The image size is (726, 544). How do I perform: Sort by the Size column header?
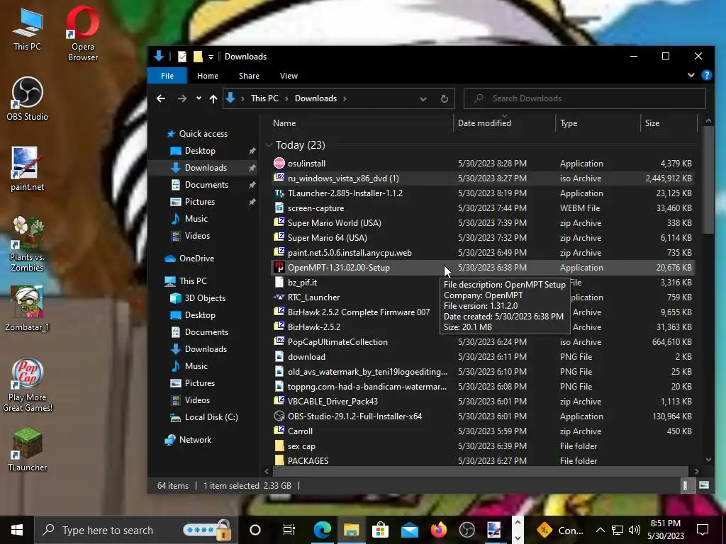pos(652,123)
